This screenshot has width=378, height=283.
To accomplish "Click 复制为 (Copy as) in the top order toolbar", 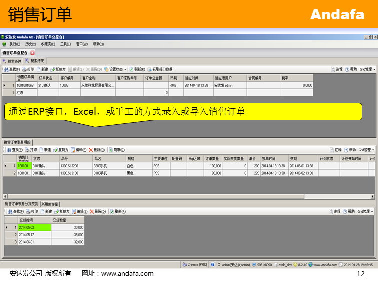I will click(58, 69).
